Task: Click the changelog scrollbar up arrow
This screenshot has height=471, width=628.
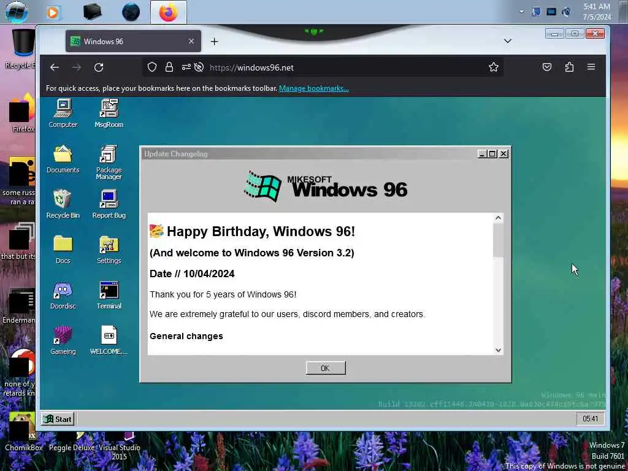Action: (x=498, y=218)
